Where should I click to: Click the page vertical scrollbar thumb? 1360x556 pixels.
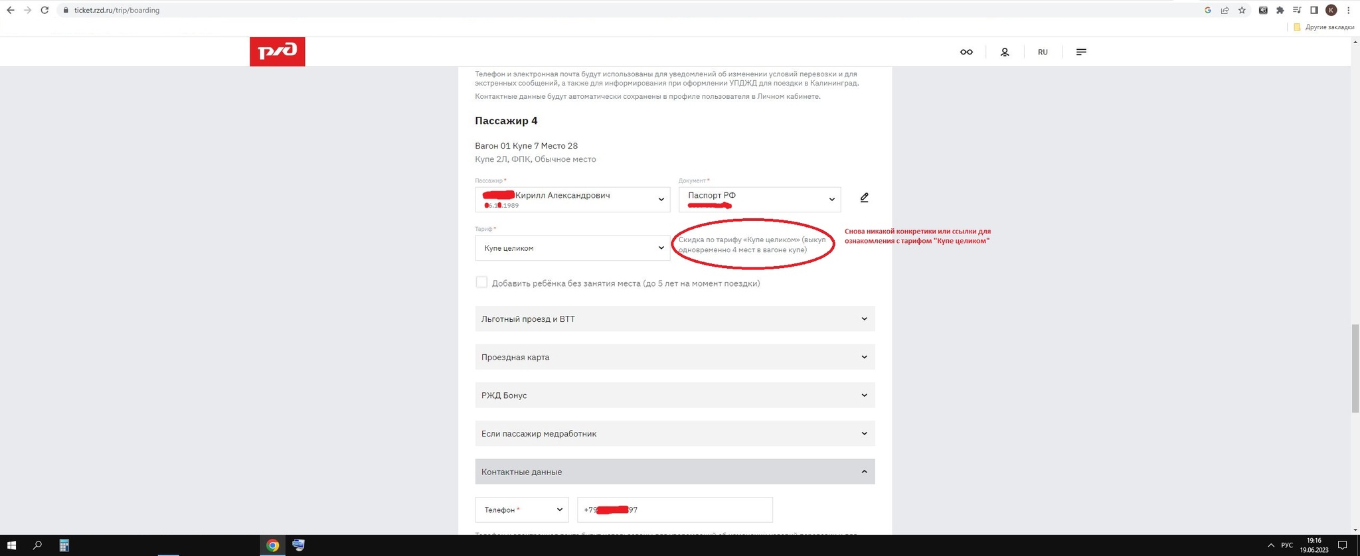tap(1355, 368)
